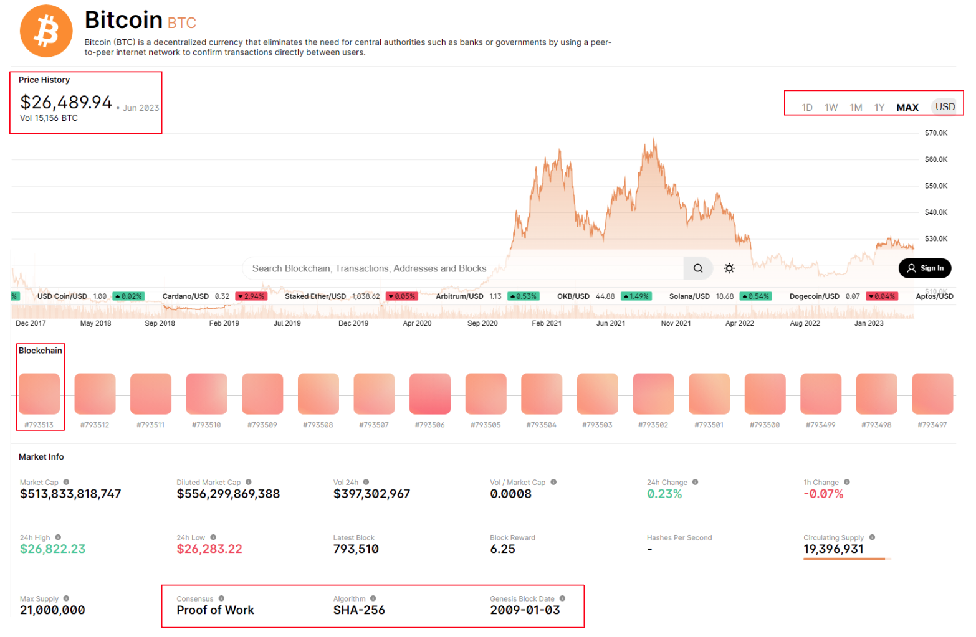Open block #793498 thumbnail
This screenshot has height=637, width=976.
coord(877,394)
